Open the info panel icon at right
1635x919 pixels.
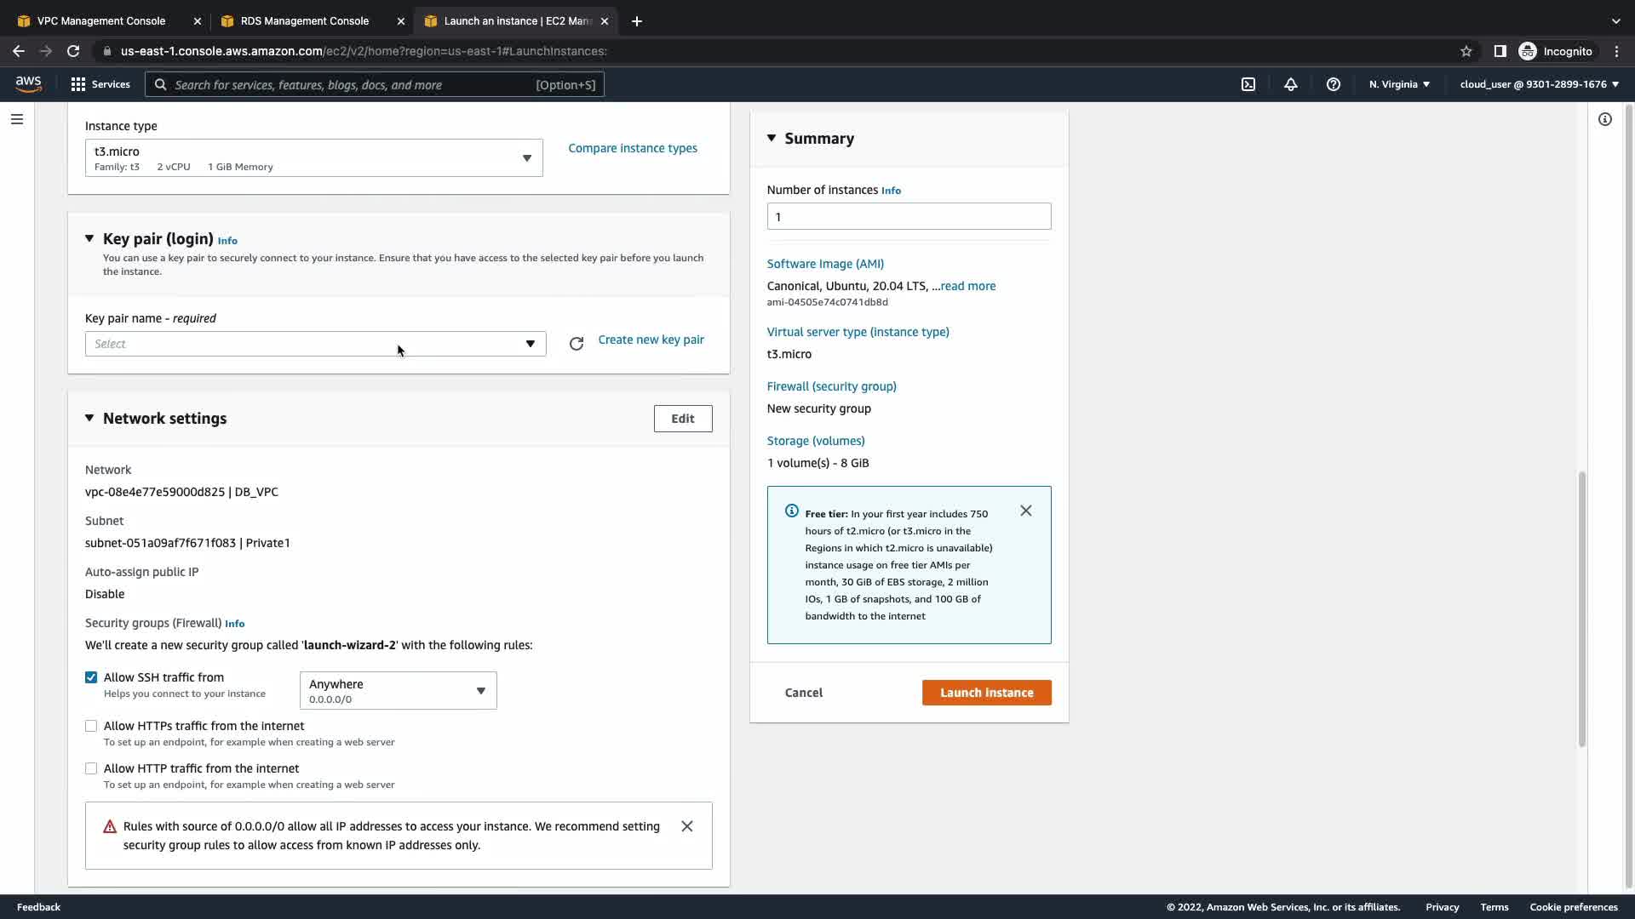[1605, 119]
